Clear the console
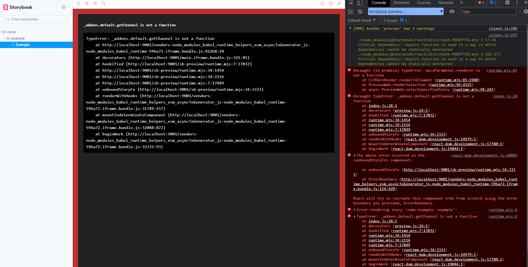528x267 pixels. point(360,12)
